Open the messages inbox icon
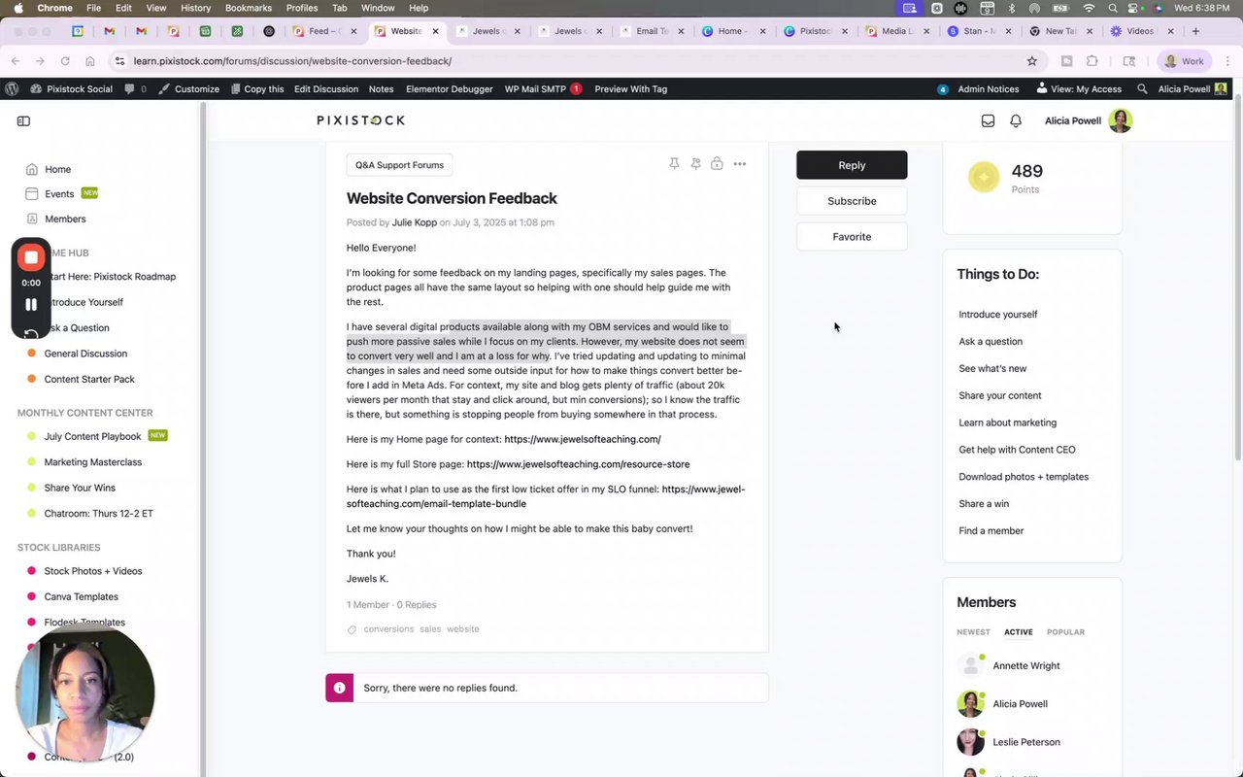Viewport: 1243px width, 777px height. pos(988,121)
